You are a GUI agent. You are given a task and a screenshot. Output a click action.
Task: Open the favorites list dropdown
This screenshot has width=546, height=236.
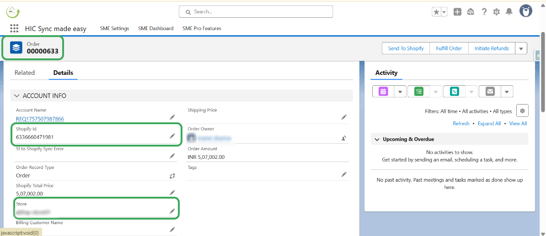444,12
